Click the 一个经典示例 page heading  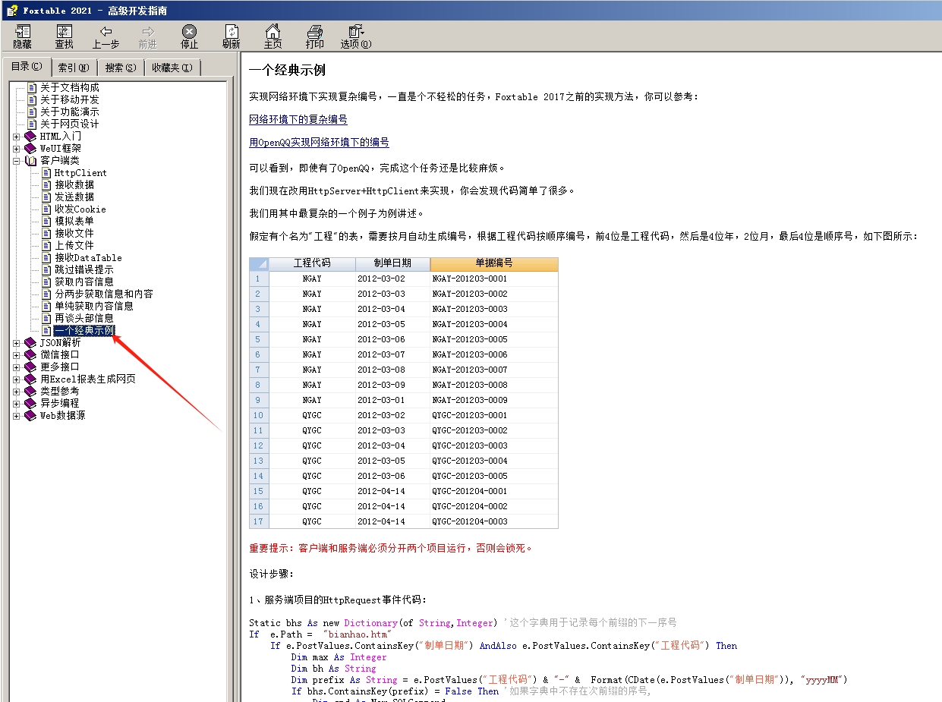[287, 71]
